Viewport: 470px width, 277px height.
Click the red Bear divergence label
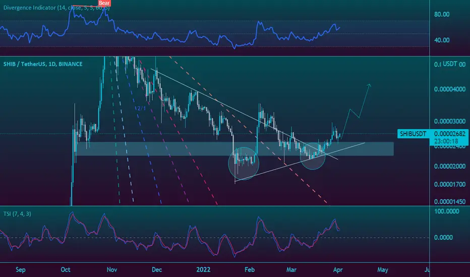tap(104, 3)
